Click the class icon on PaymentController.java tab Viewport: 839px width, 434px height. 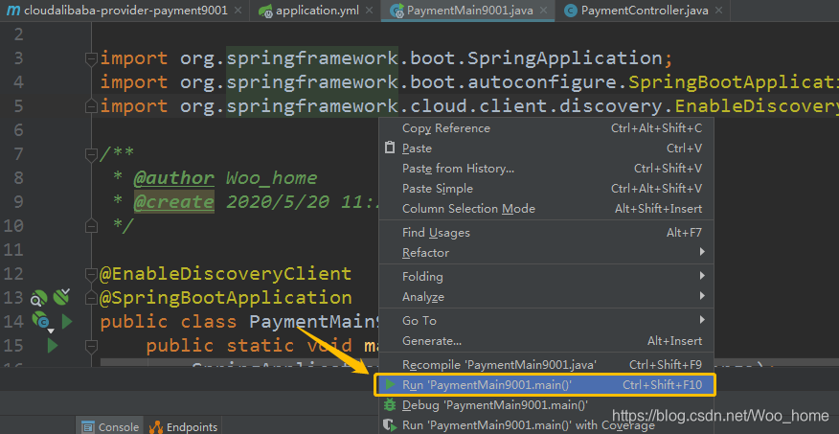(x=572, y=11)
